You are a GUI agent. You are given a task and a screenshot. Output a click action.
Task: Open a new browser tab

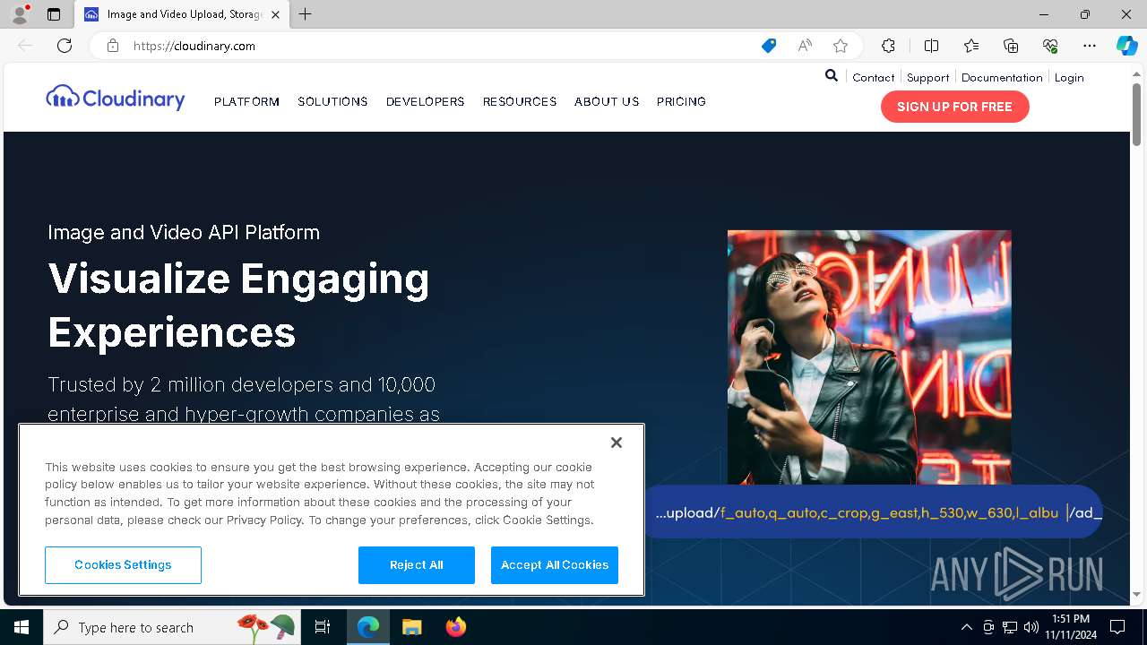pyautogui.click(x=305, y=14)
